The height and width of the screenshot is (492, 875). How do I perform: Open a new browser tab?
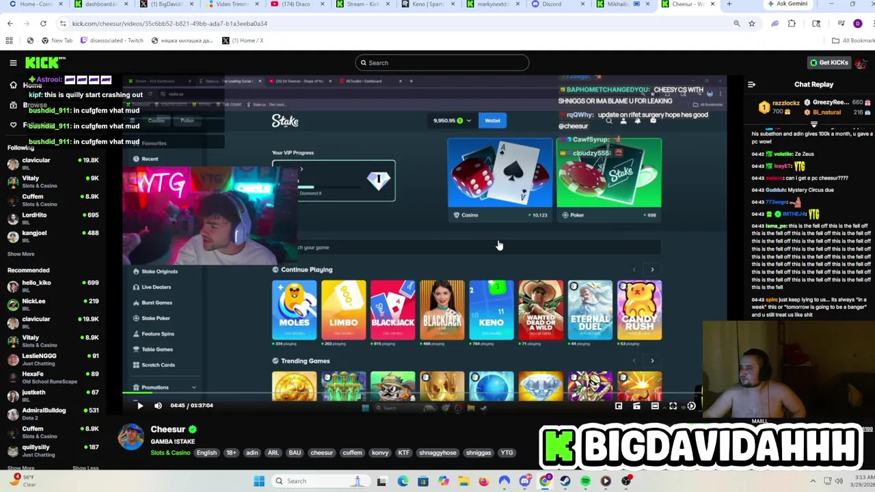click(x=729, y=4)
